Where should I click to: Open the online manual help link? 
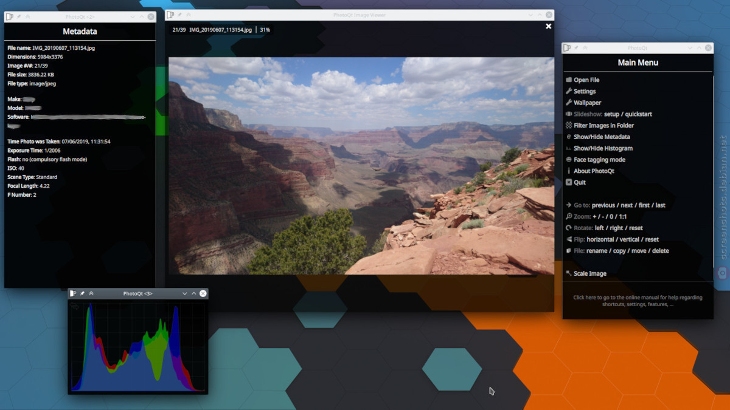(638, 301)
